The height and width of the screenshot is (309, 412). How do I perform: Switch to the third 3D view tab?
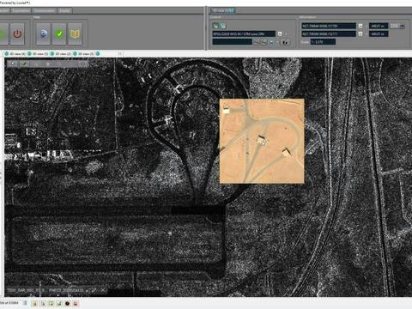tap(61, 53)
